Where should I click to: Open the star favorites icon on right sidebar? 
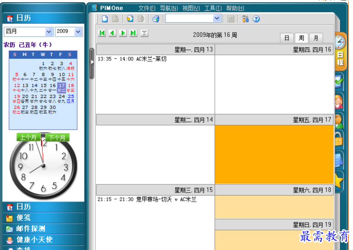point(339,181)
